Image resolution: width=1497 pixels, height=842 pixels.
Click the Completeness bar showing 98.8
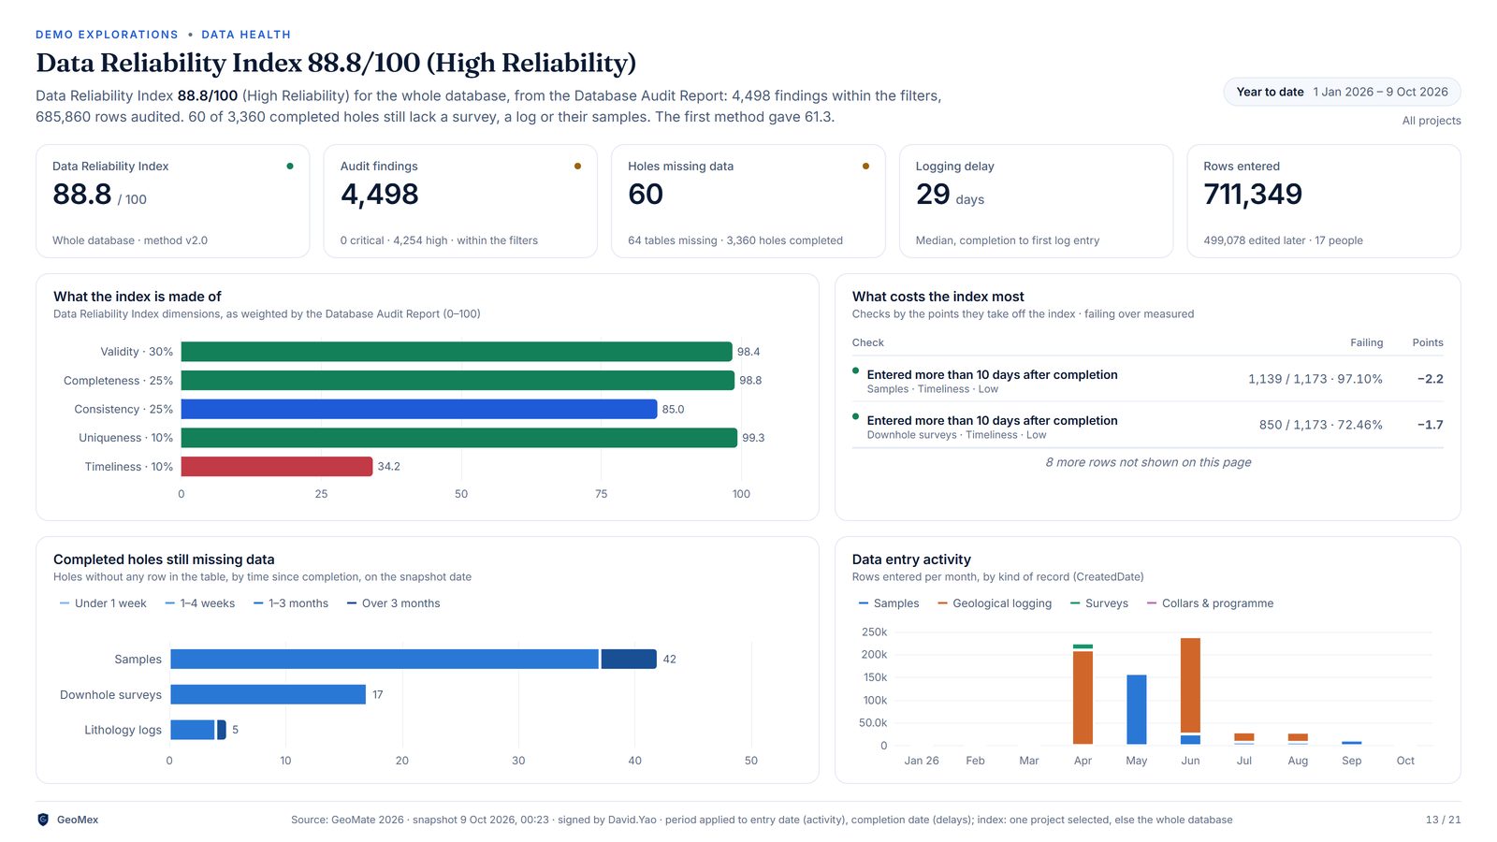(x=458, y=381)
